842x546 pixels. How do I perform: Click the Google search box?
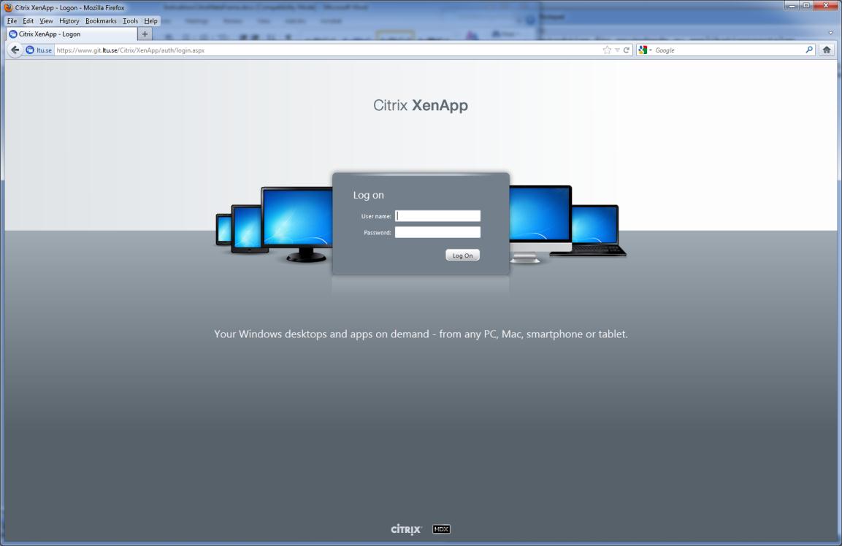pyautogui.click(x=727, y=50)
